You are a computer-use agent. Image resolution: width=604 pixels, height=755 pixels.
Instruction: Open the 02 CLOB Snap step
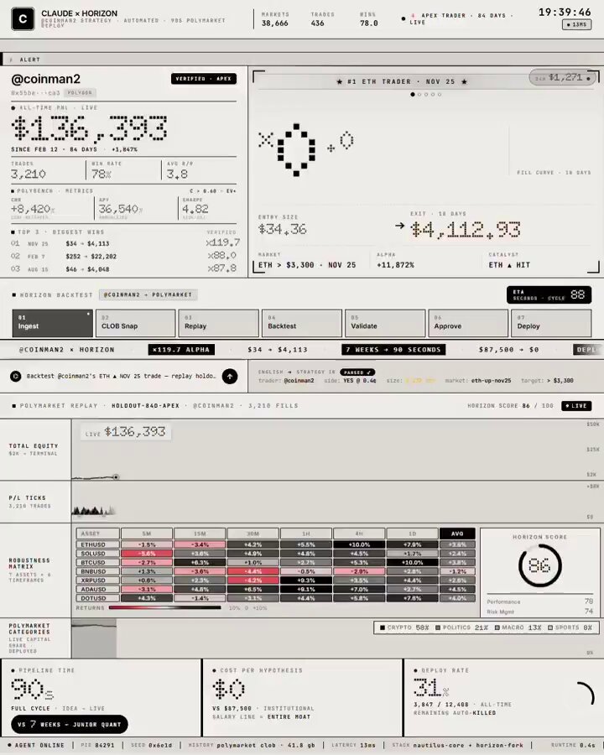(135, 323)
